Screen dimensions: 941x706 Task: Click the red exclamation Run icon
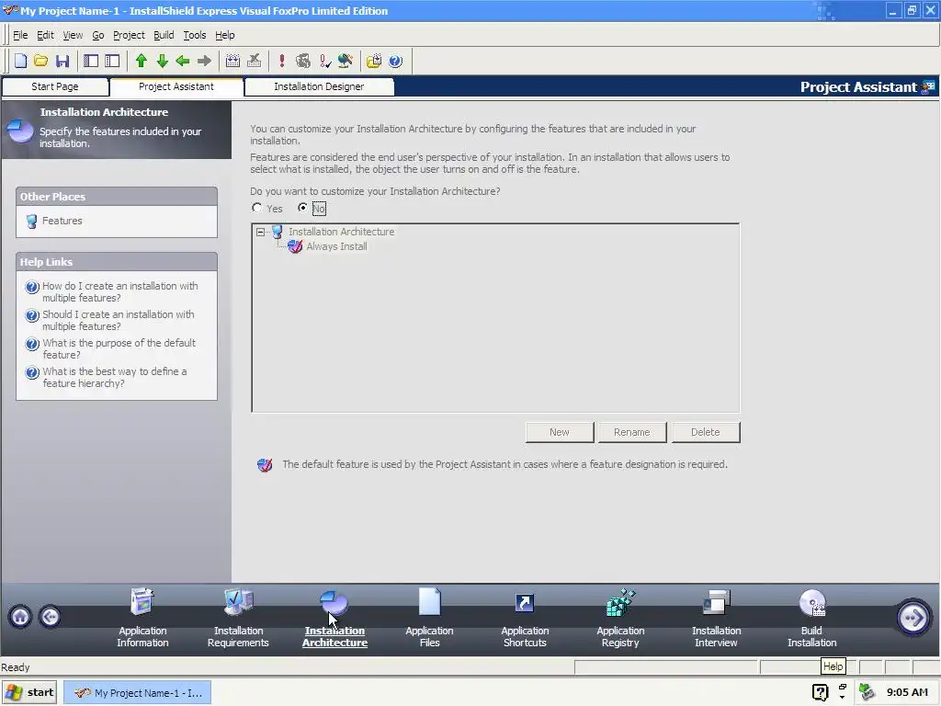(x=281, y=61)
